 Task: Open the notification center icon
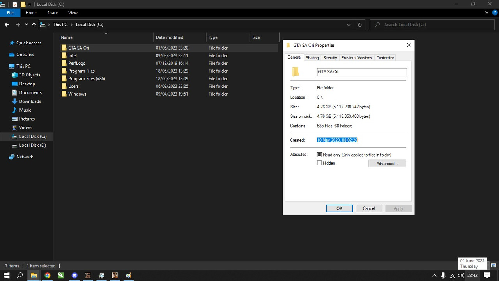pos(487,275)
